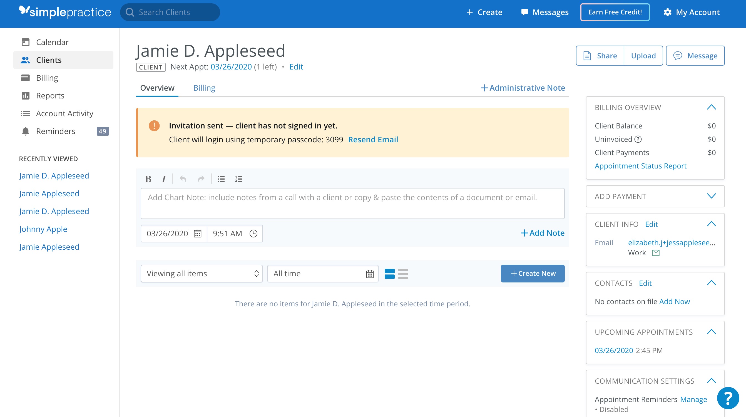Apply a numbered list in the note editor
Image resolution: width=746 pixels, height=417 pixels.
tap(238, 179)
